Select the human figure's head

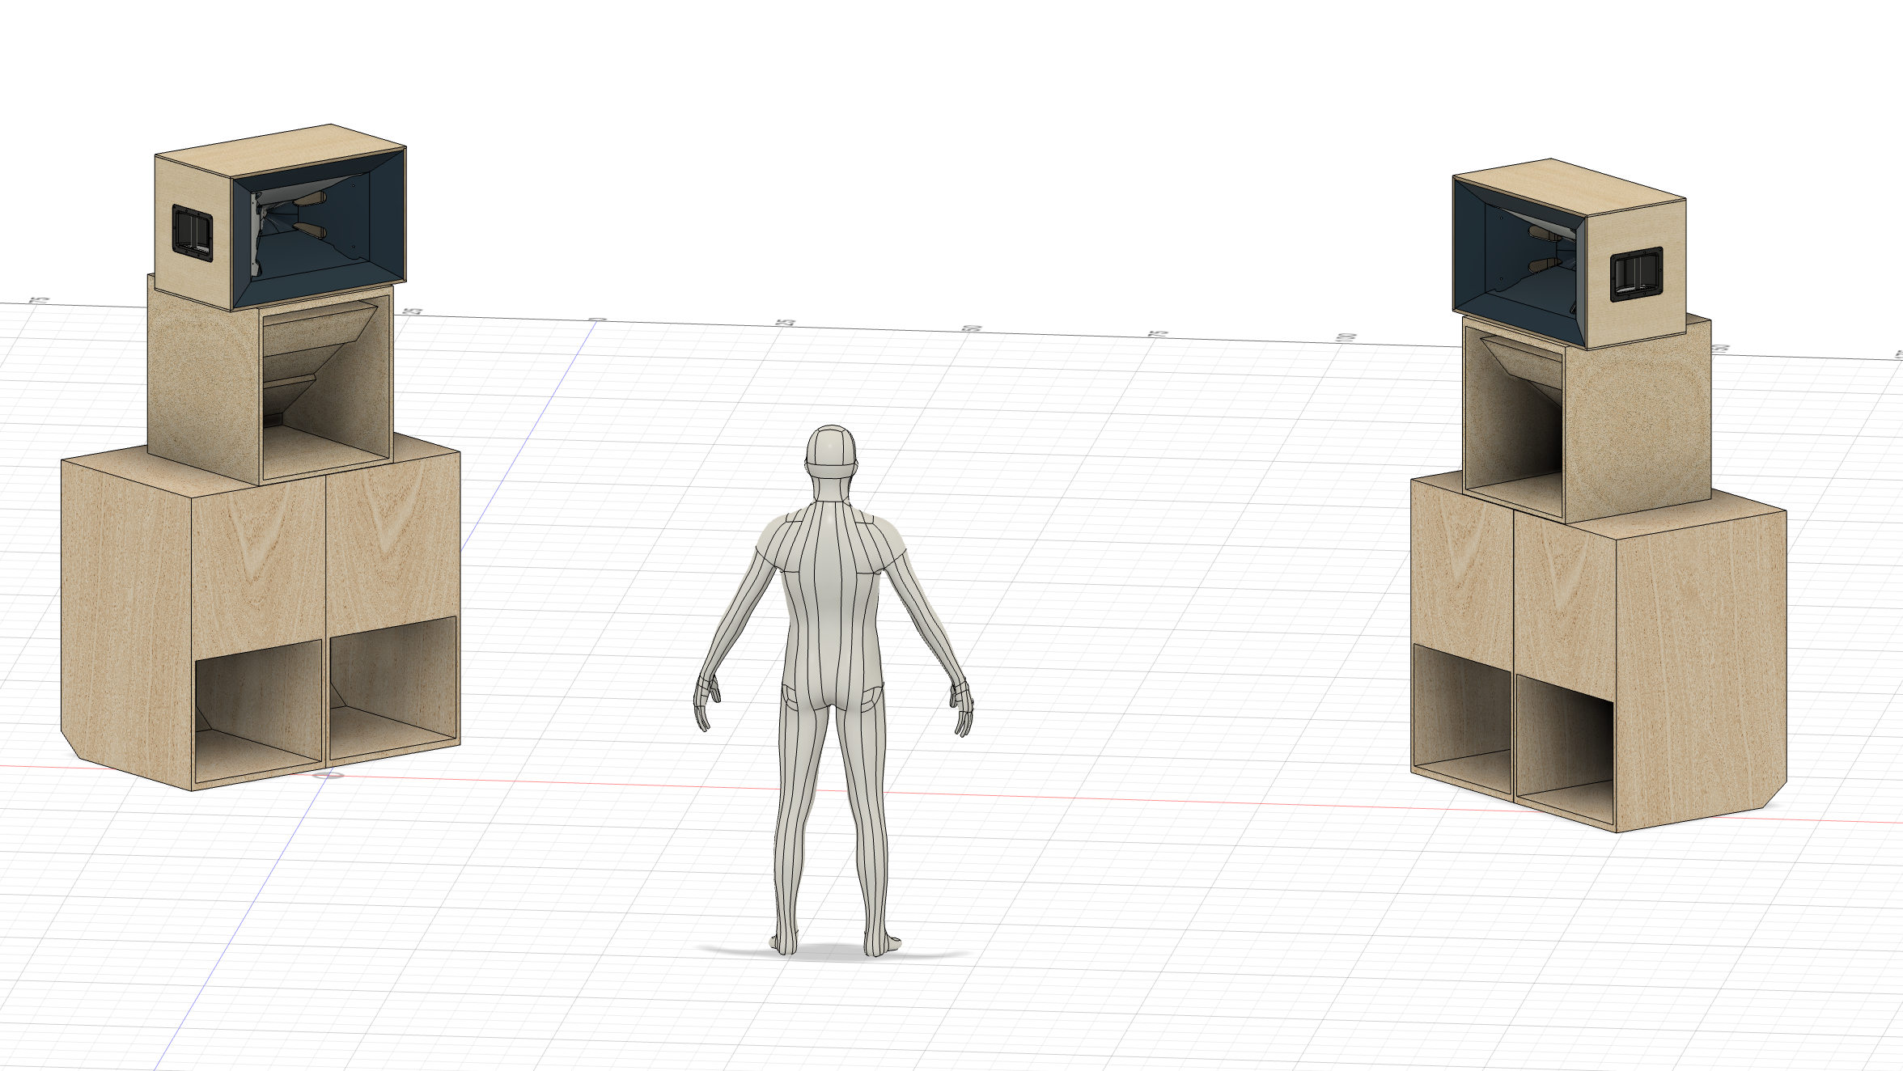point(831,451)
